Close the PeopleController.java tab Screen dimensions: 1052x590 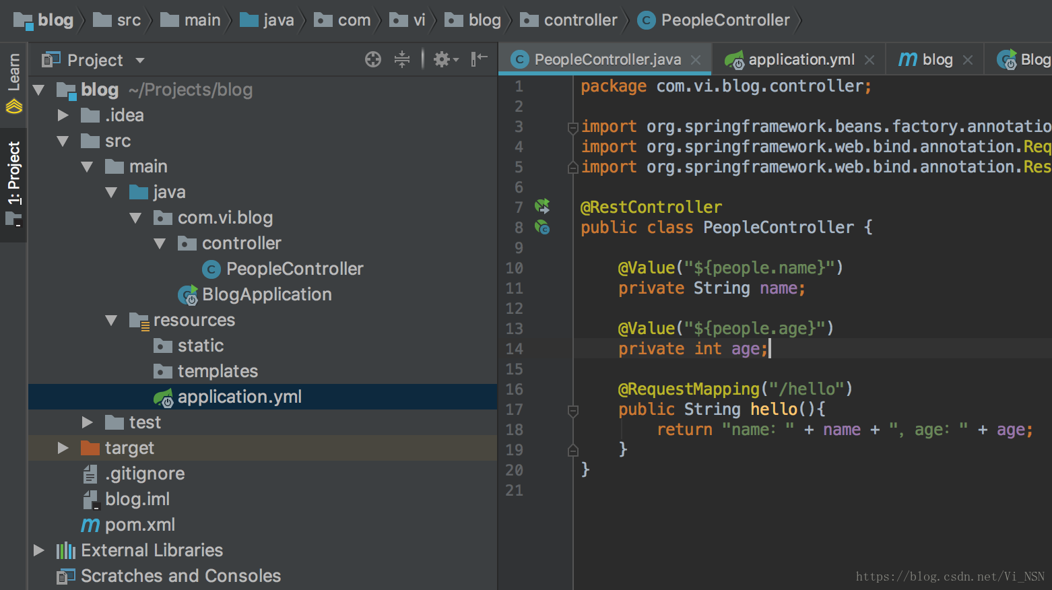(x=696, y=60)
